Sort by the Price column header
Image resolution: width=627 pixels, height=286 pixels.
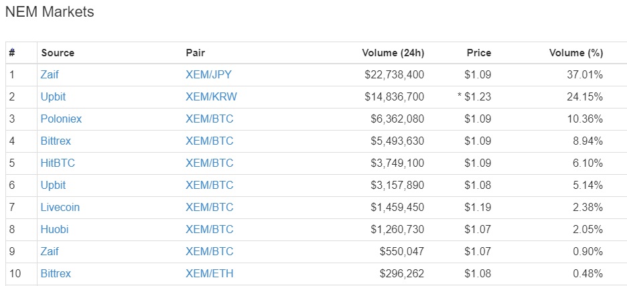479,53
